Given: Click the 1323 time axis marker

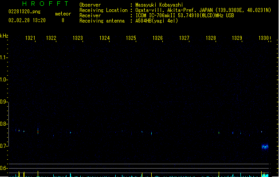Looking at the screenshot, I should [x=78, y=38].
